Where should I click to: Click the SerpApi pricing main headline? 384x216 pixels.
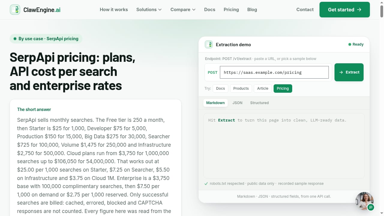(73, 71)
